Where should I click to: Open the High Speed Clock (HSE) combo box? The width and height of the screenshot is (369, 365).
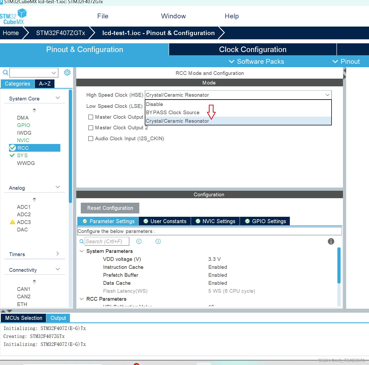pyautogui.click(x=238, y=95)
